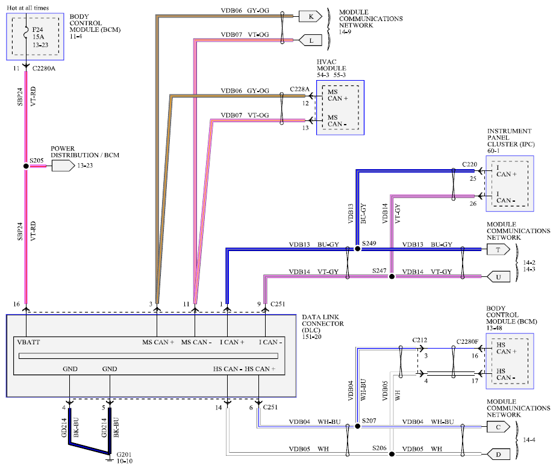Click the off-page connector arrow labeled D

[498, 453]
